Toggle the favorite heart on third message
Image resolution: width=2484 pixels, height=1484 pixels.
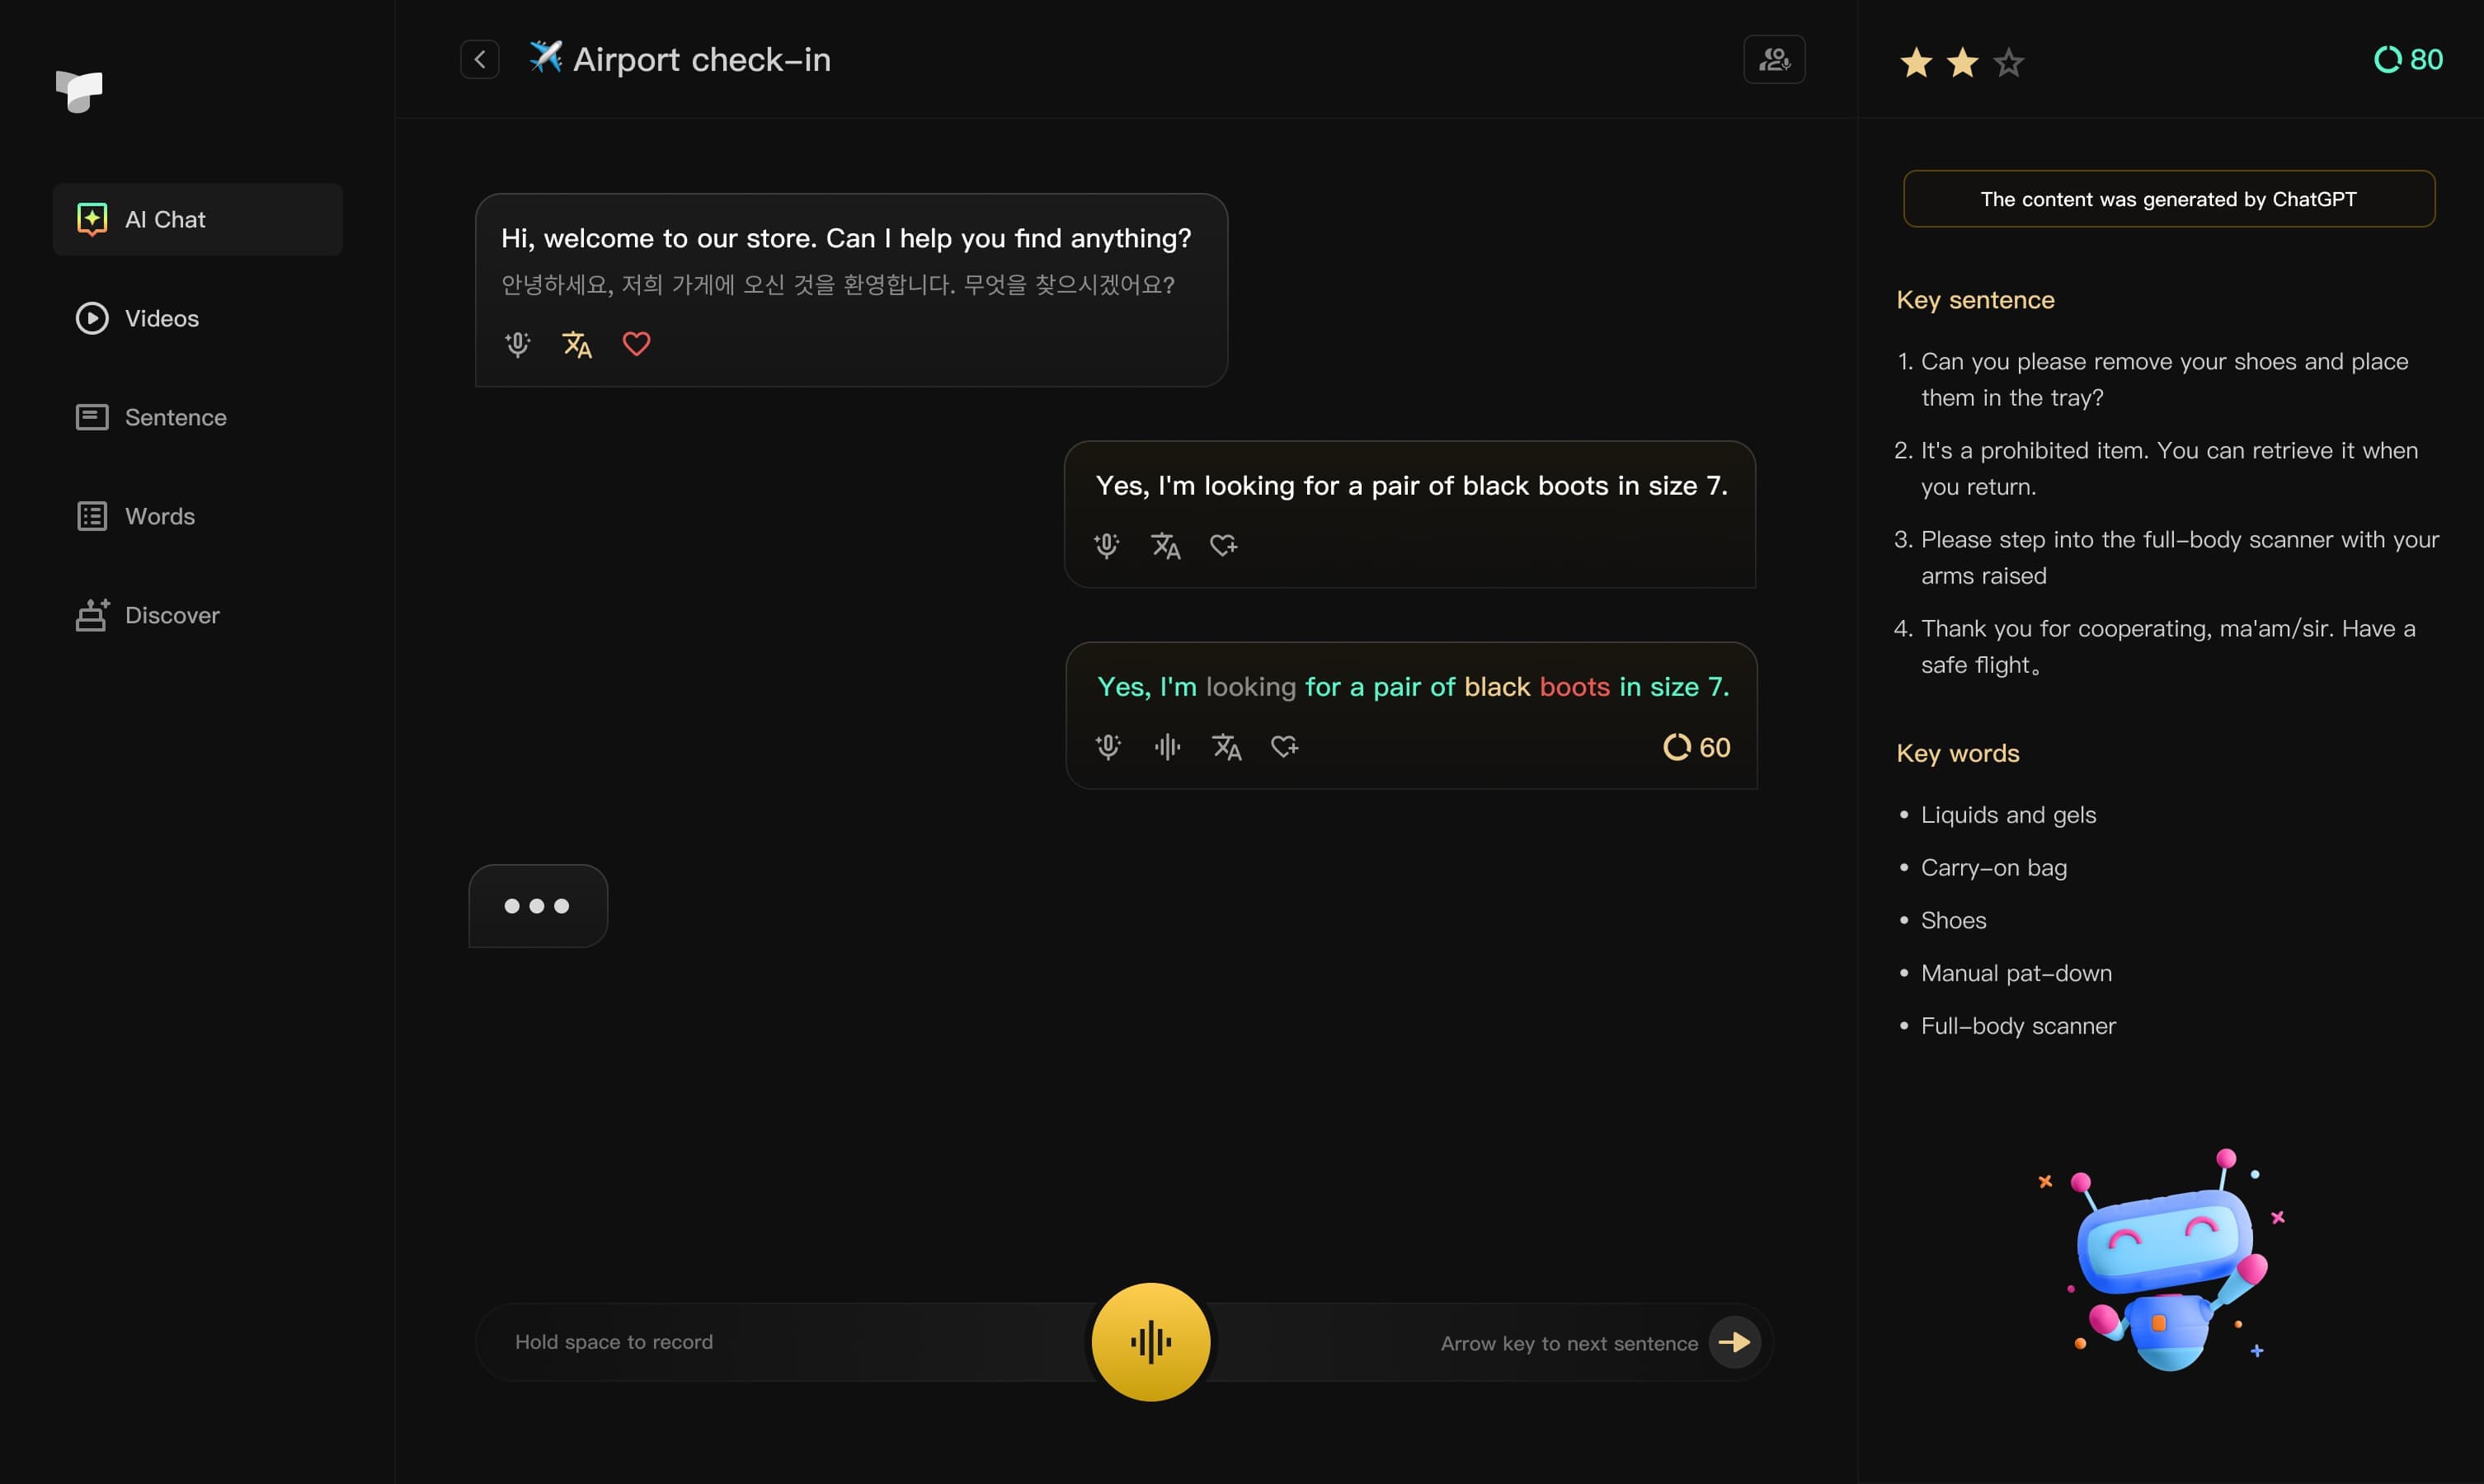pyautogui.click(x=1284, y=745)
